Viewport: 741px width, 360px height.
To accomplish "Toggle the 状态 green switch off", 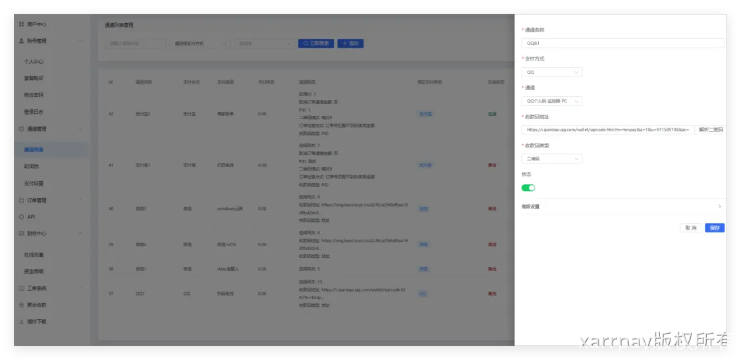I will tap(528, 188).
